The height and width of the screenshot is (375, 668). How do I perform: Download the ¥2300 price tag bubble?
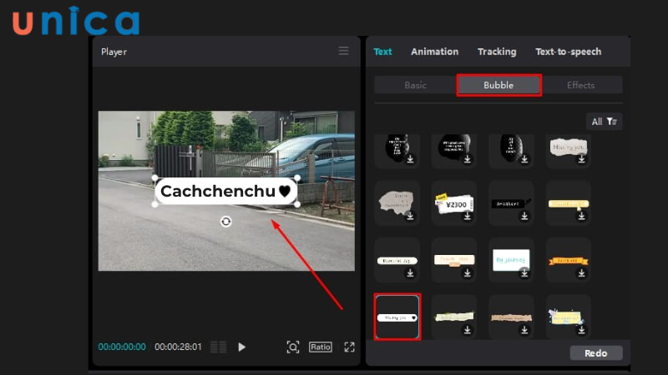tap(468, 216)
